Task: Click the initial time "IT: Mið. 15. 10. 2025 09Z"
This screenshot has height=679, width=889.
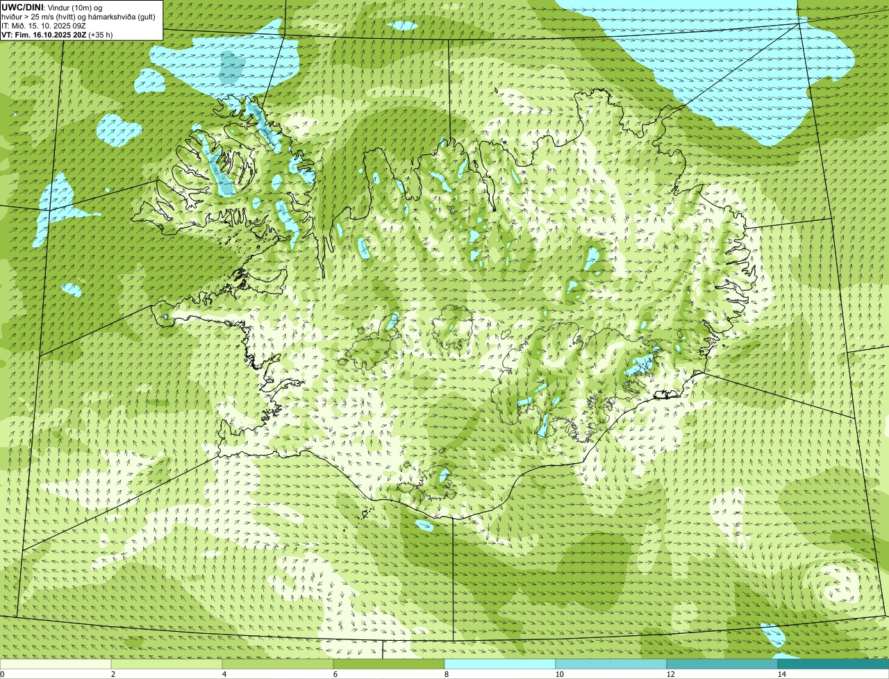Action: (x=44, y=26)
